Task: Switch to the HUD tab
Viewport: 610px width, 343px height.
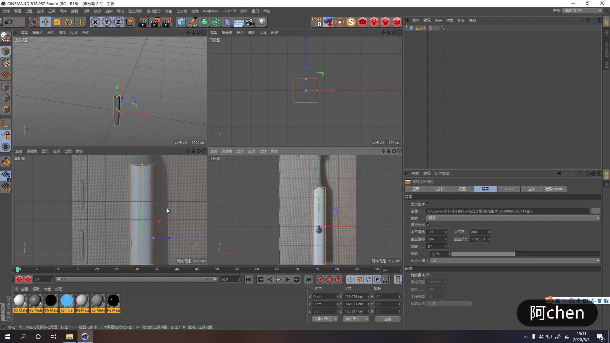Action: coord(509,189)
